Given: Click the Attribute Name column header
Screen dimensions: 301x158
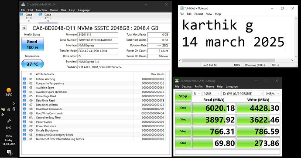Looking at the screenshot, I should pos(45,74).
